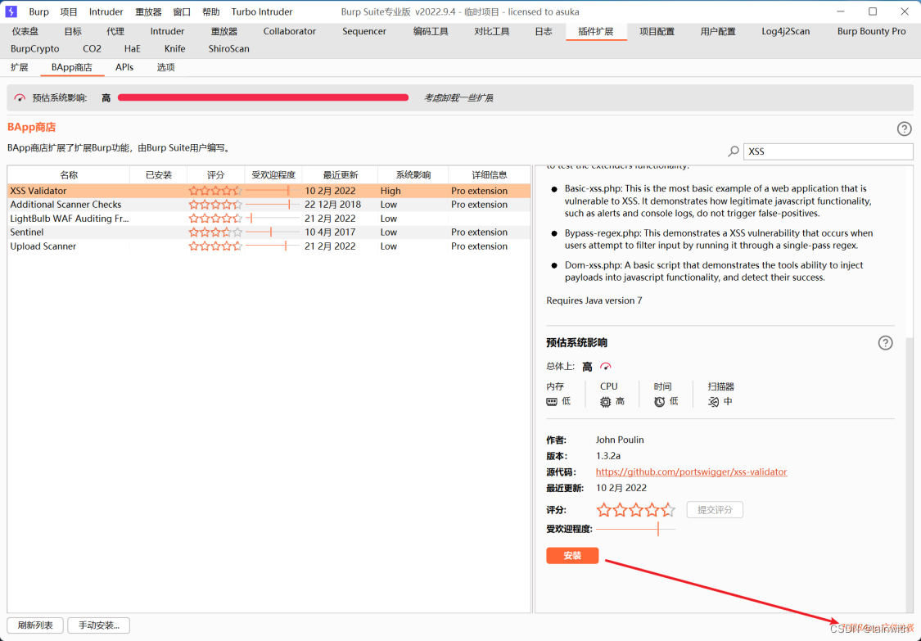Open the Turbo Intruder menu
Viewport: 921px width, 641px height.
[x=262, y=11]
